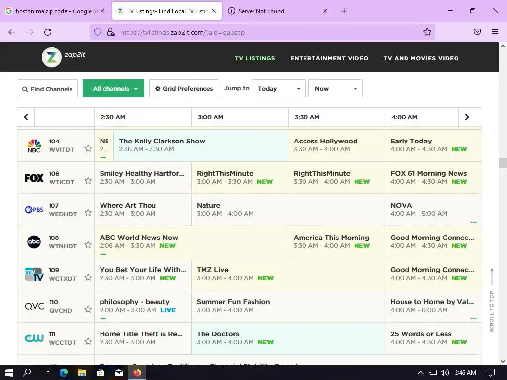Click the URL address bar
Screen dimensions: 507x380
(x=262, y=32)
